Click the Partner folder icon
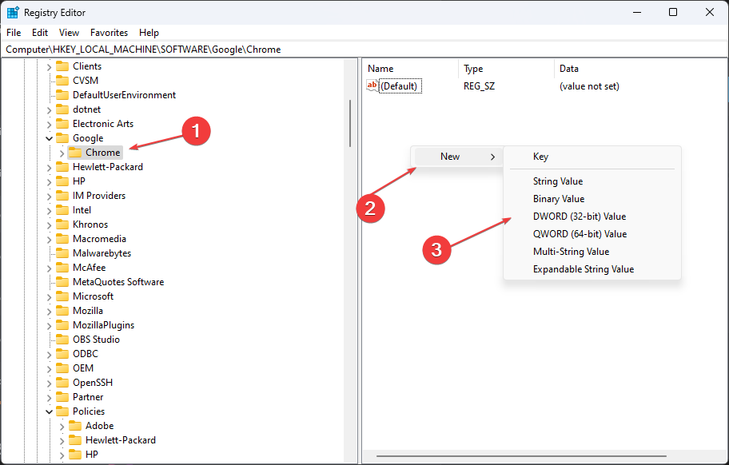The width and height of the screenshot is (729, 465). (62, 398)
